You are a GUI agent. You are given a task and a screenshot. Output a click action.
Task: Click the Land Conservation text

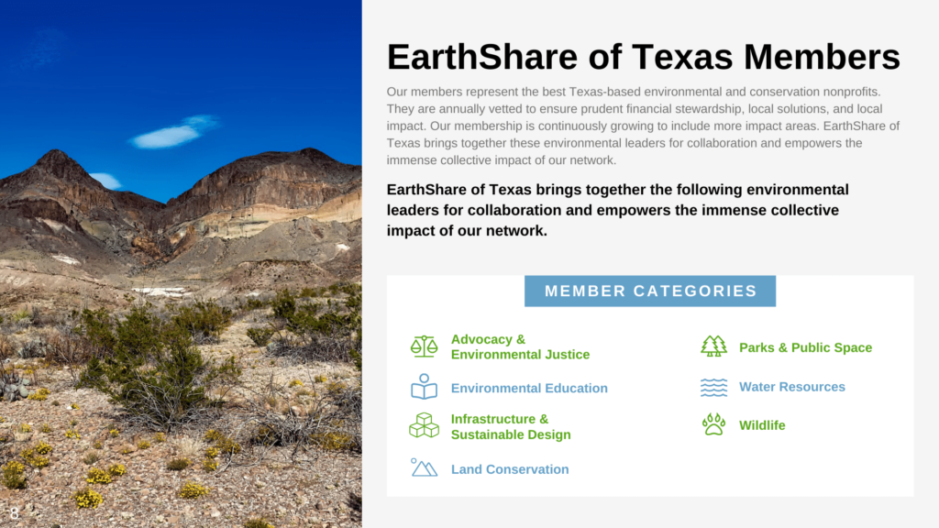click(x=510, y=468)
